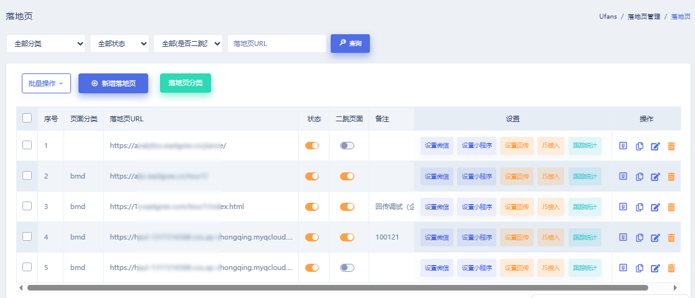Click the U icon in row 2

click(x=623, y=176)
